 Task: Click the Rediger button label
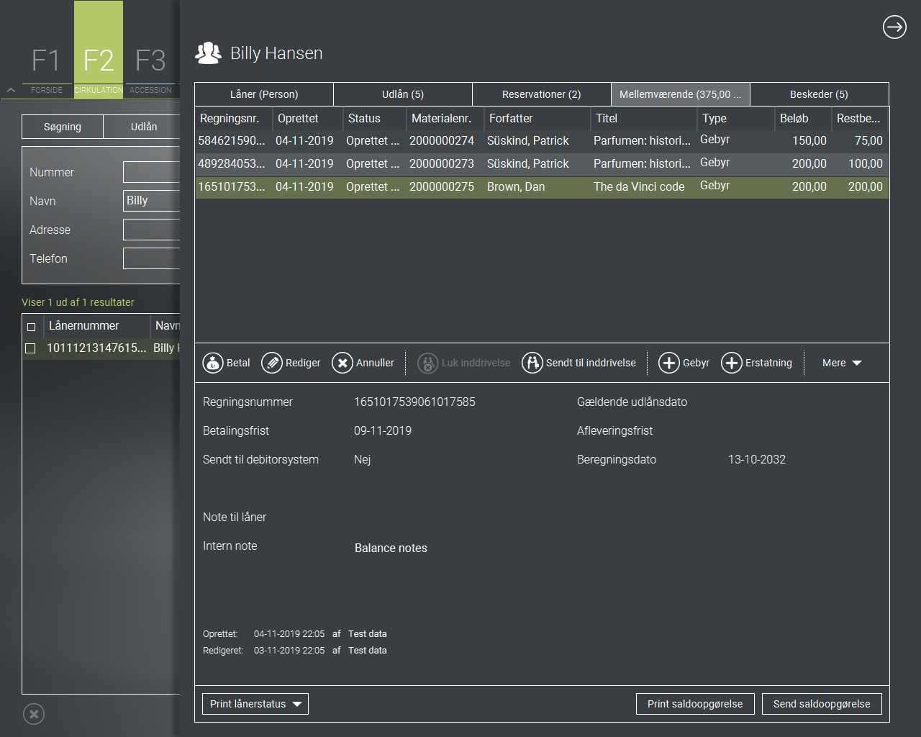pyautogui.click(x=303, y=363)
